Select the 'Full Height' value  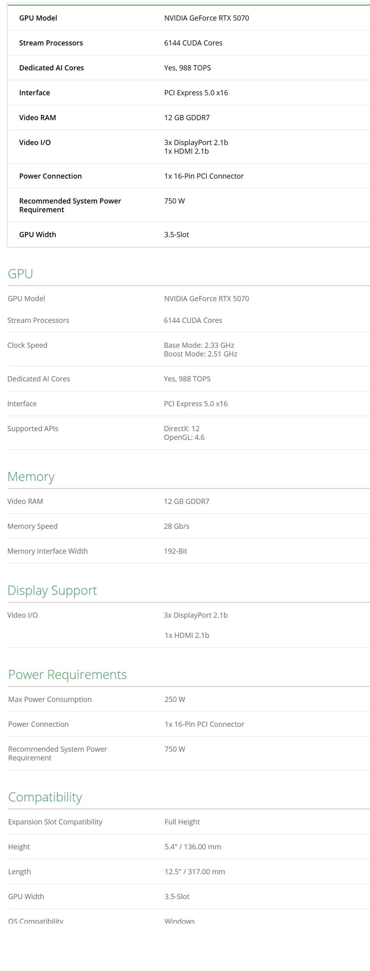pyautogui.click(x=182, y=822)
